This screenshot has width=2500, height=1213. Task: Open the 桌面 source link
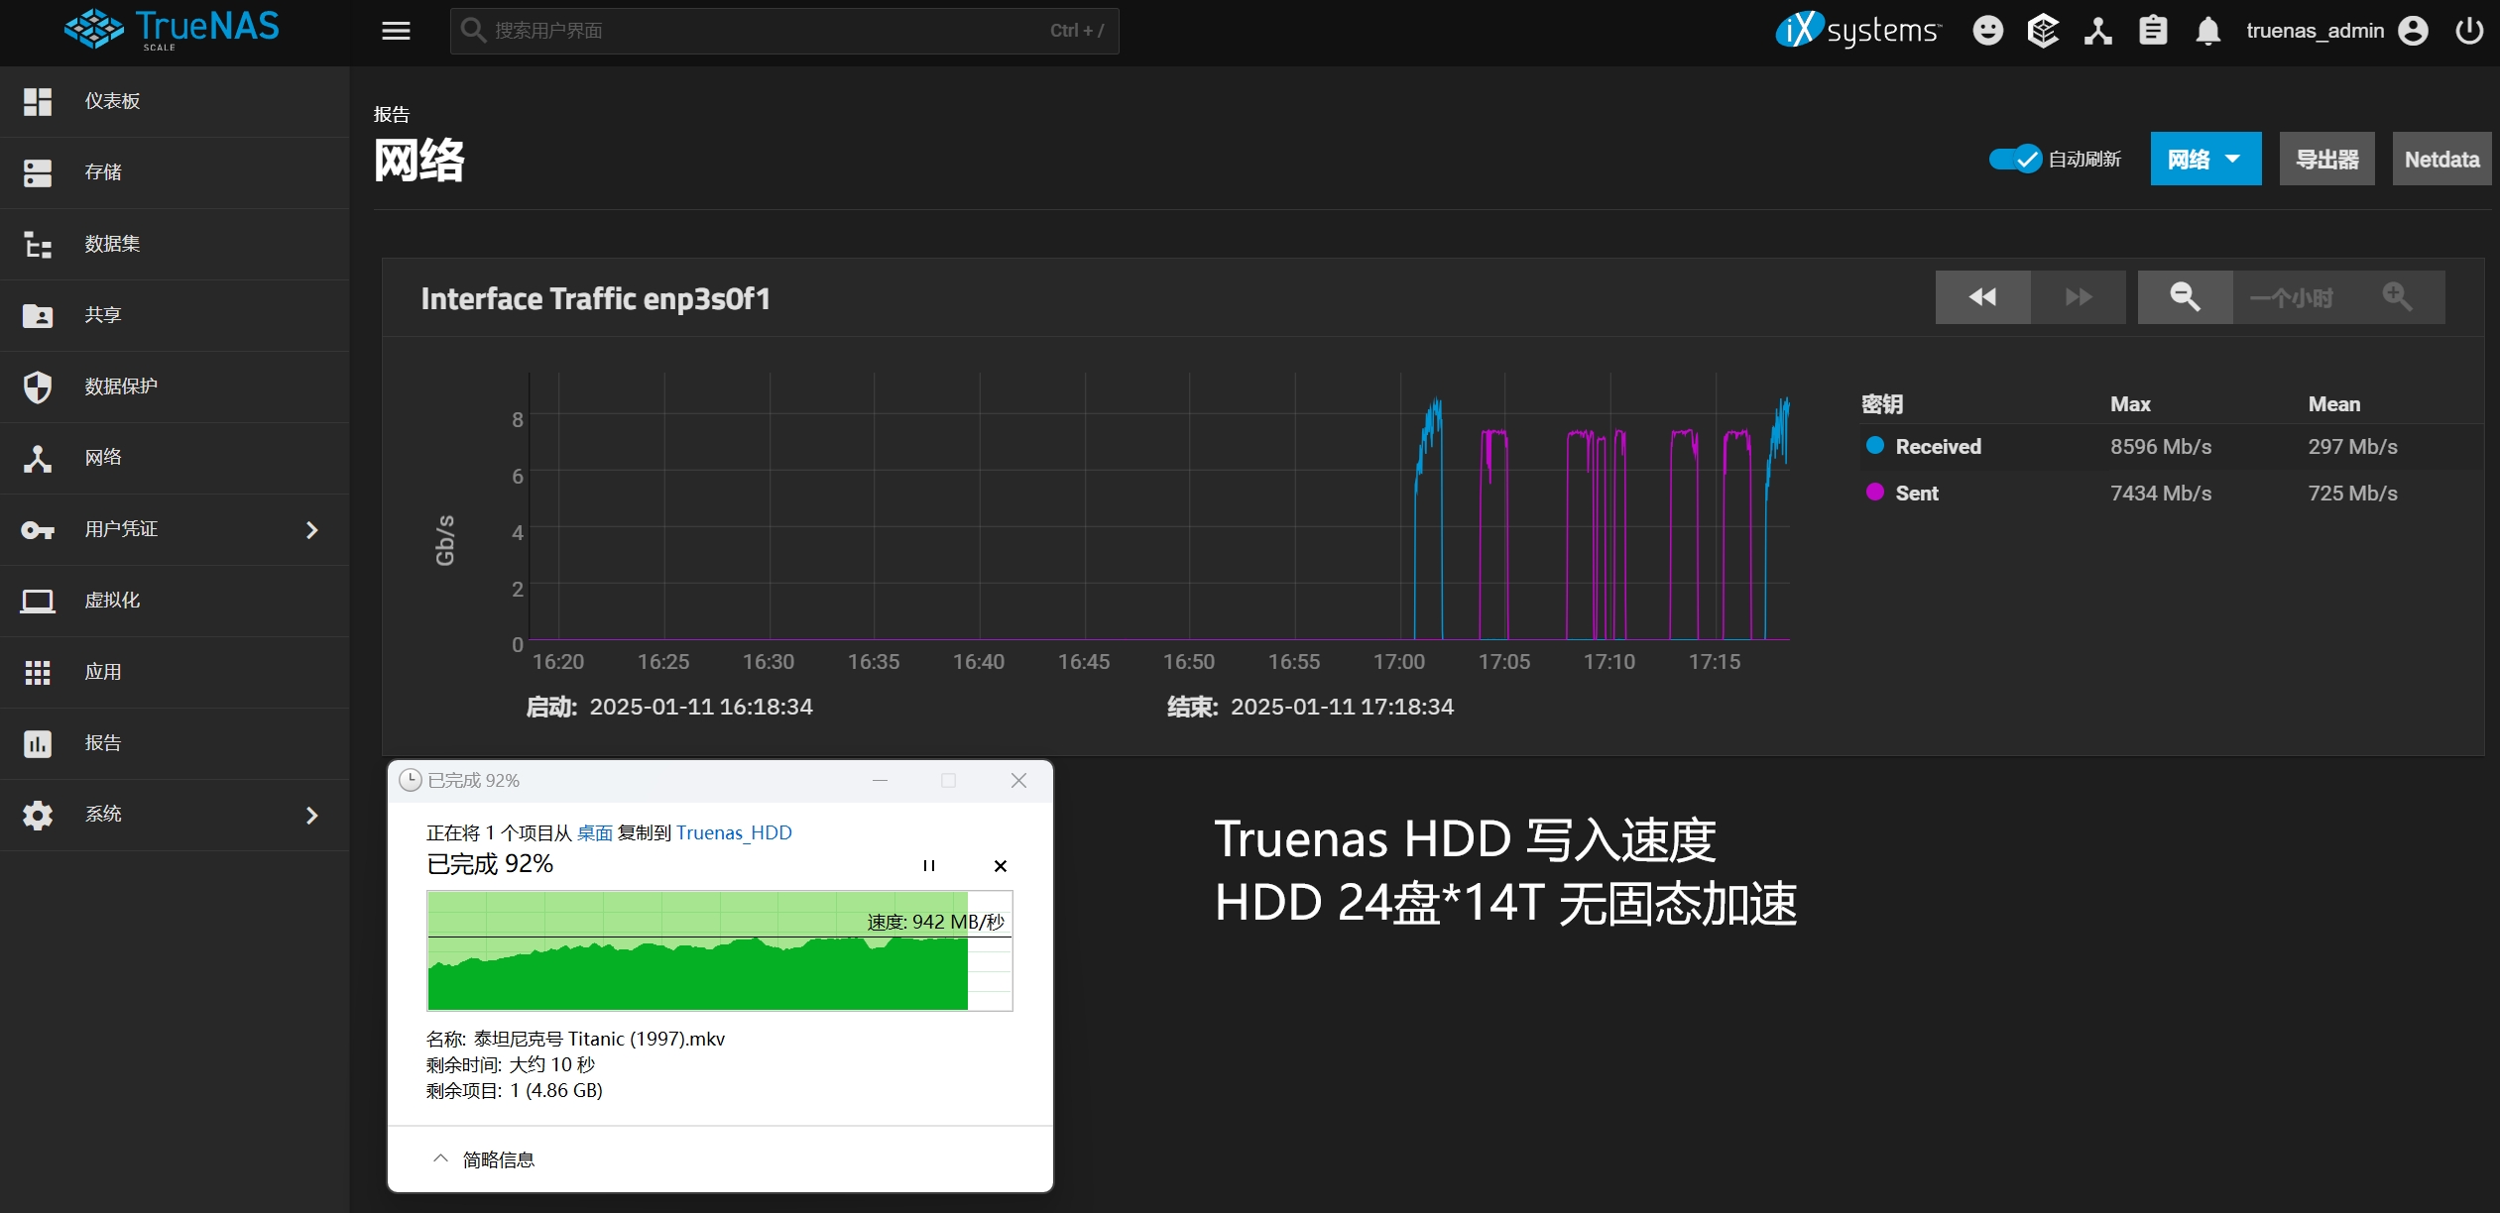click(x=595, y=832)
